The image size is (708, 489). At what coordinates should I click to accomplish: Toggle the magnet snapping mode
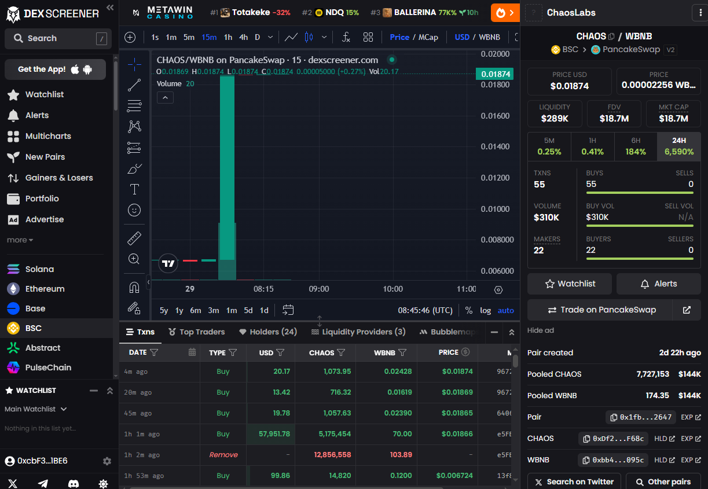134,287
